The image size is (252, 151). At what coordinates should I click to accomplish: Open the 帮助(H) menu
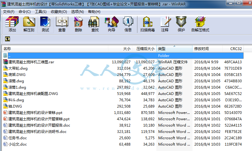(94, 11)
